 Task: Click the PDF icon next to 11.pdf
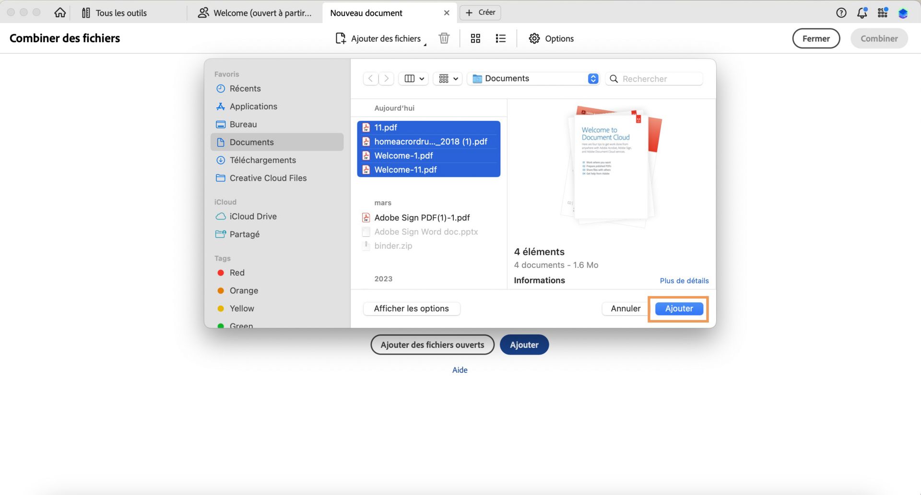pos(366,127)
